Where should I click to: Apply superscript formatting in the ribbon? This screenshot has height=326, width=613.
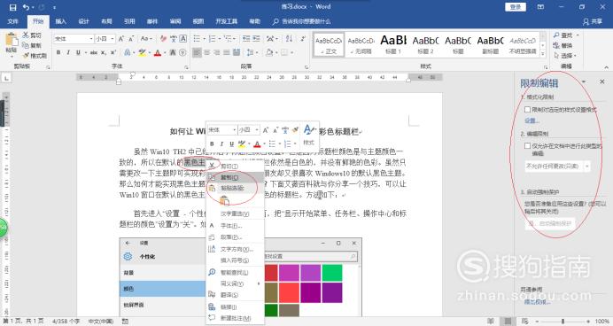tap(113, 52)
